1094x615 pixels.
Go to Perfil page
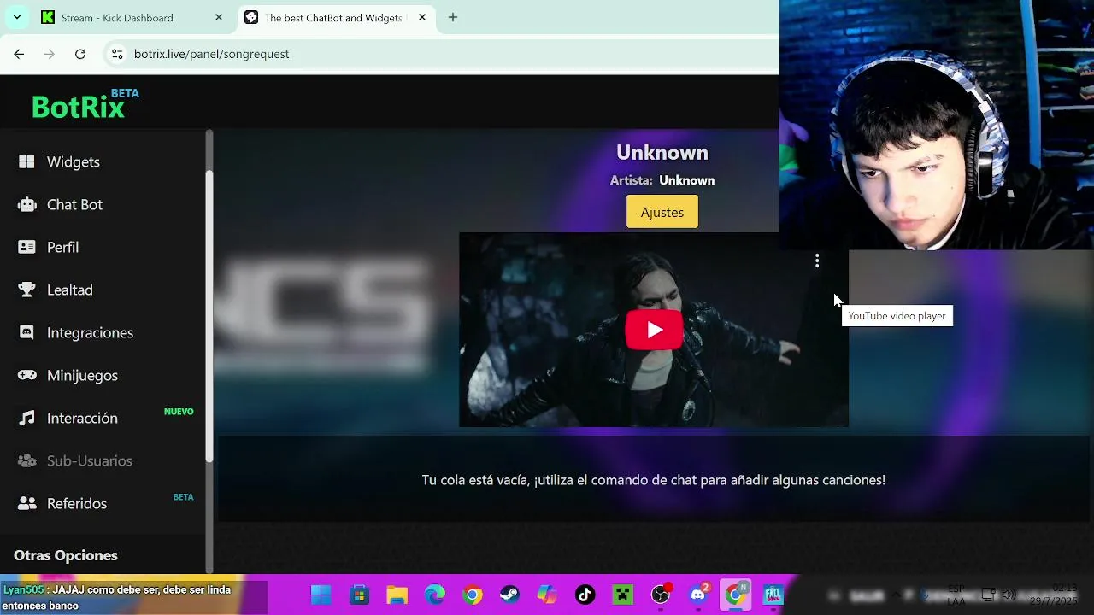(x=62, y=247)
